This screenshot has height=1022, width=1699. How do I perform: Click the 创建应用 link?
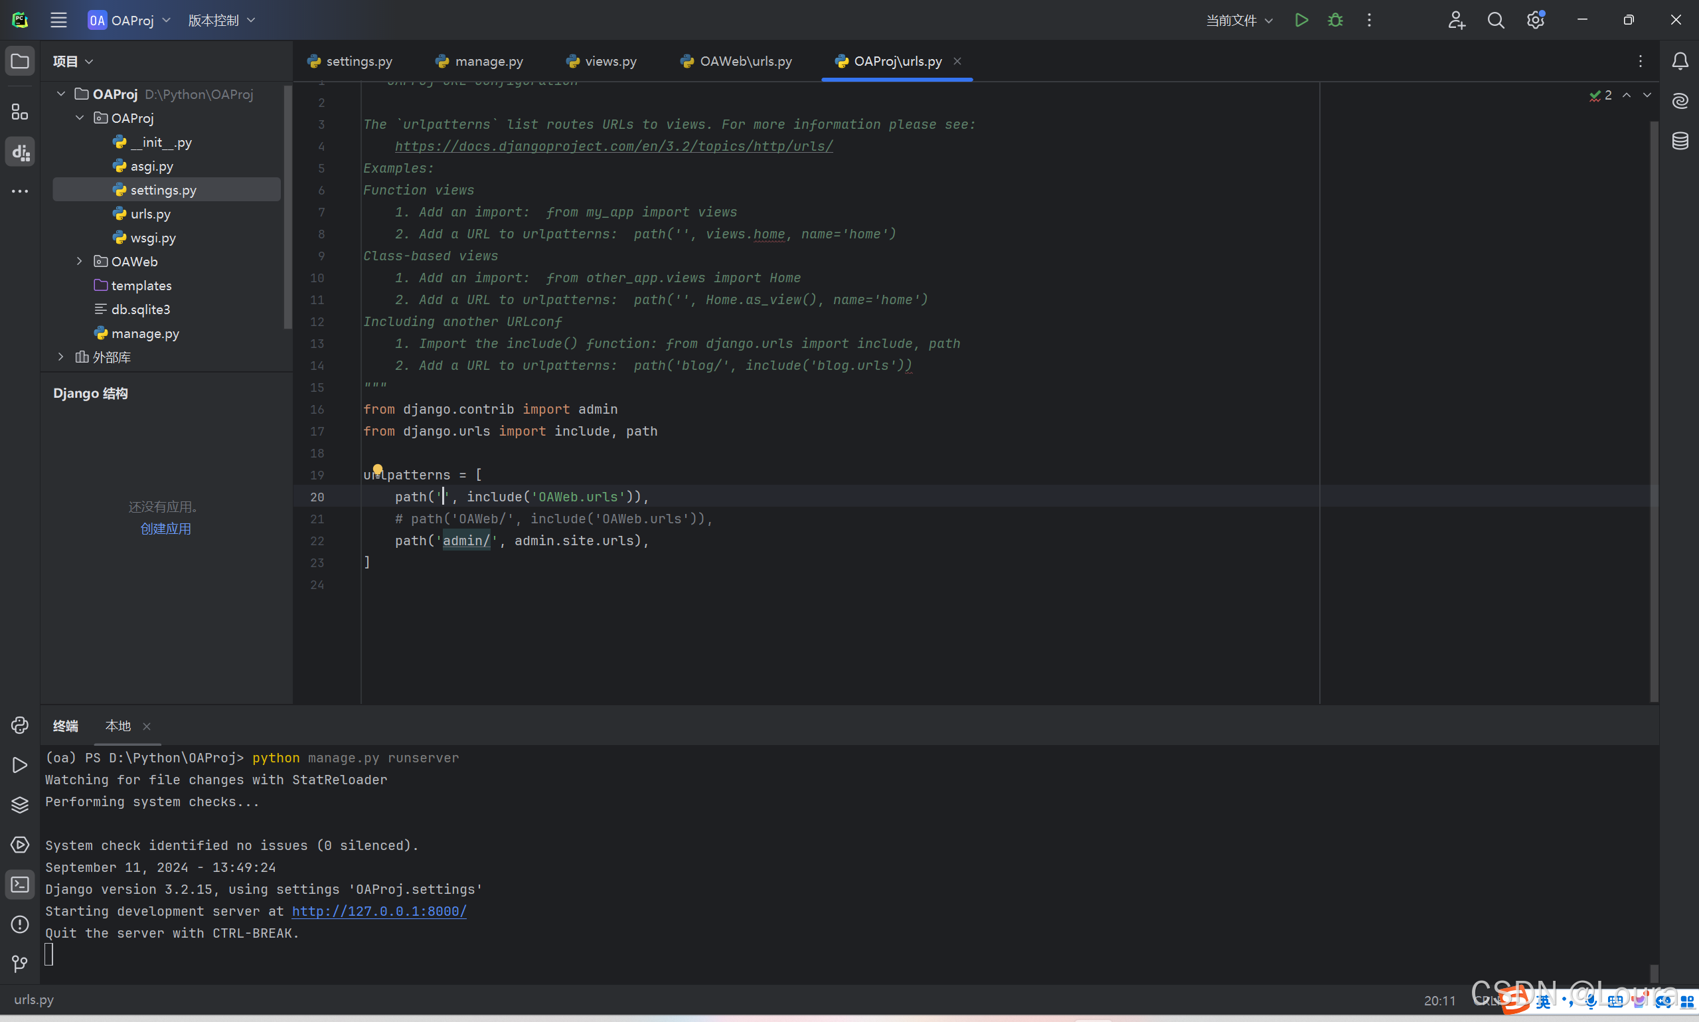165,528
